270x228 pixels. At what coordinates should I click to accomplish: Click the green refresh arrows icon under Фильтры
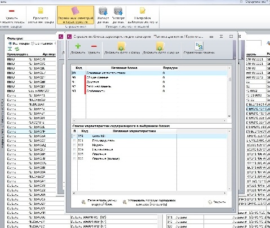pos(17,49)
